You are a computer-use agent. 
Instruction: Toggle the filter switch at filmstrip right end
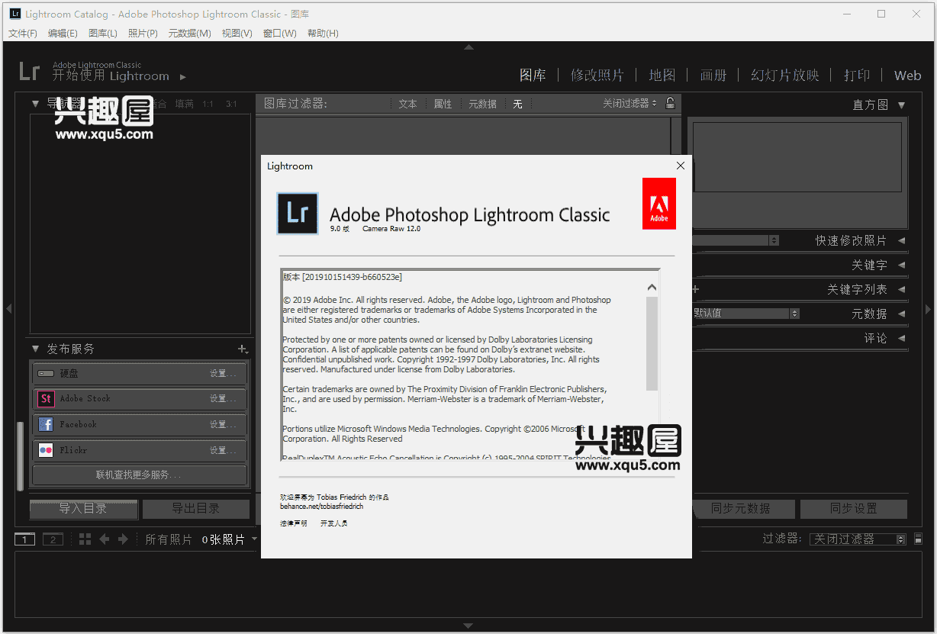tap(919, 539)
